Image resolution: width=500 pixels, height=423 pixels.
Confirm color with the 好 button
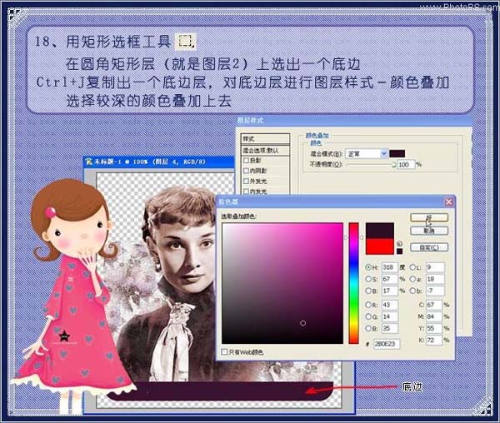coord(429,217)
